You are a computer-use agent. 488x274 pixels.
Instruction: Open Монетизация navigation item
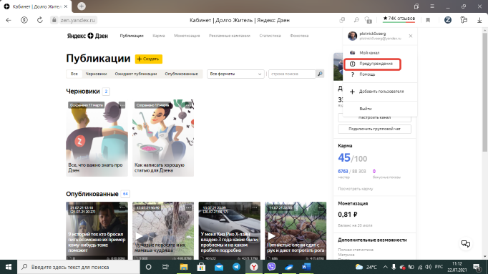pos(187,36)
